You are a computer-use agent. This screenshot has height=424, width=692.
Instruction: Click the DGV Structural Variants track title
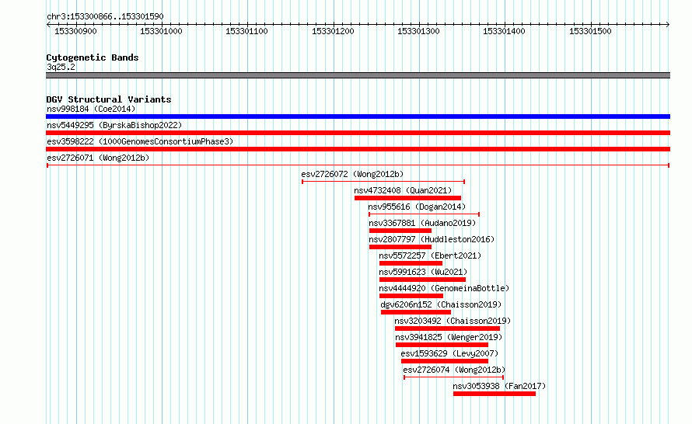[109, 99]
